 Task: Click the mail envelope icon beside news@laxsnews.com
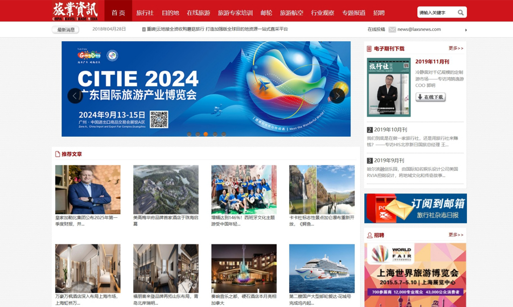392,30
